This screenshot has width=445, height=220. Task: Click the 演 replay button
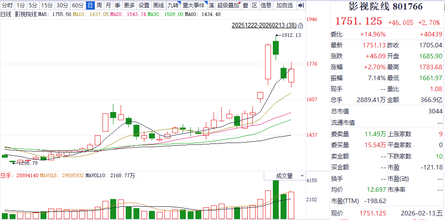(211, 5)
